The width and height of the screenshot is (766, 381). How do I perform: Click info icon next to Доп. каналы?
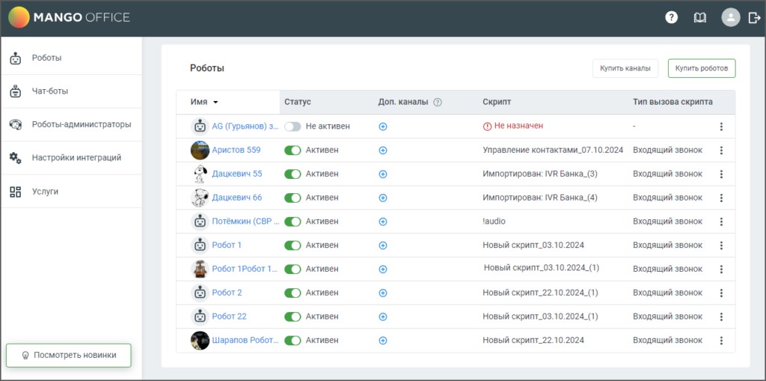click(x=438, y=103)
